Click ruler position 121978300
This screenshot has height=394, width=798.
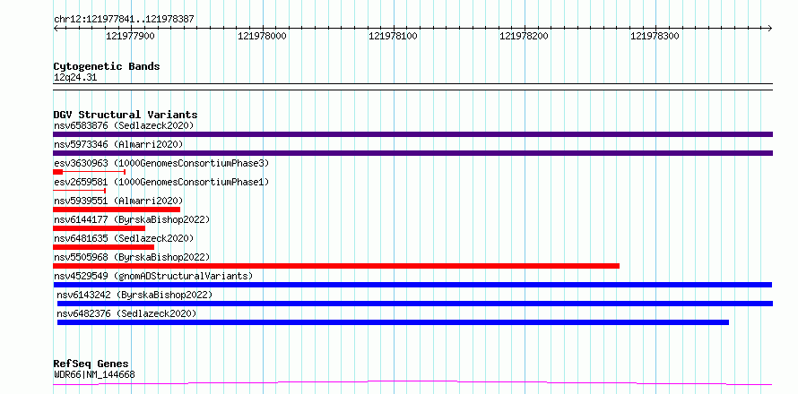coord(655,36)
